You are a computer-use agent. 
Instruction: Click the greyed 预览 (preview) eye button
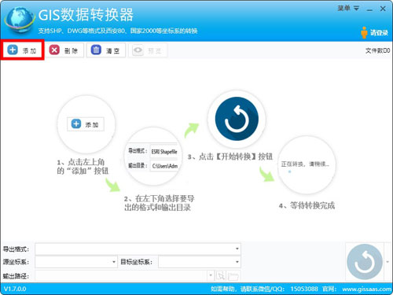[x=148, y=50]
